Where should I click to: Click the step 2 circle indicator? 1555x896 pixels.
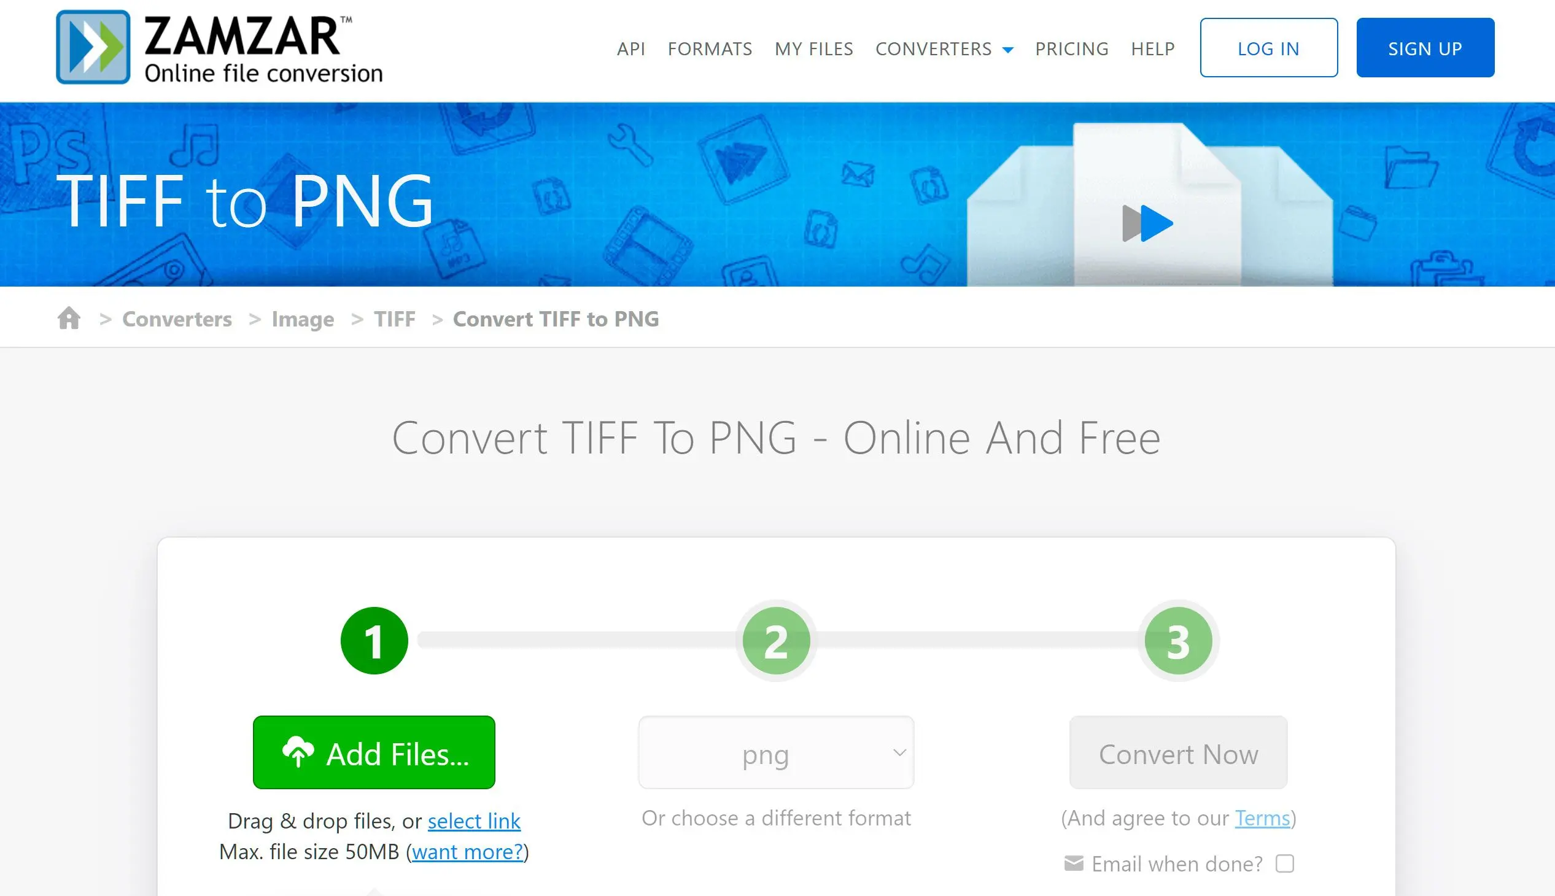point(777,639)
